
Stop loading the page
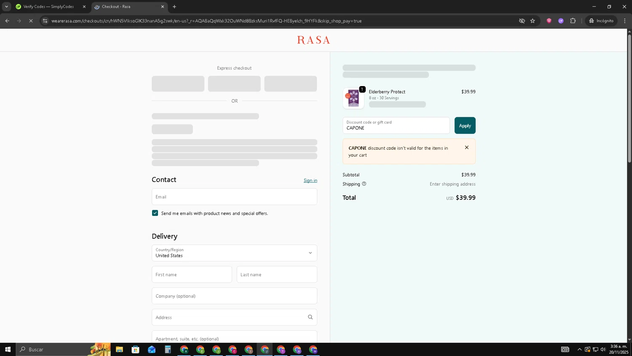pyautogui.click(x=31, y=21)
